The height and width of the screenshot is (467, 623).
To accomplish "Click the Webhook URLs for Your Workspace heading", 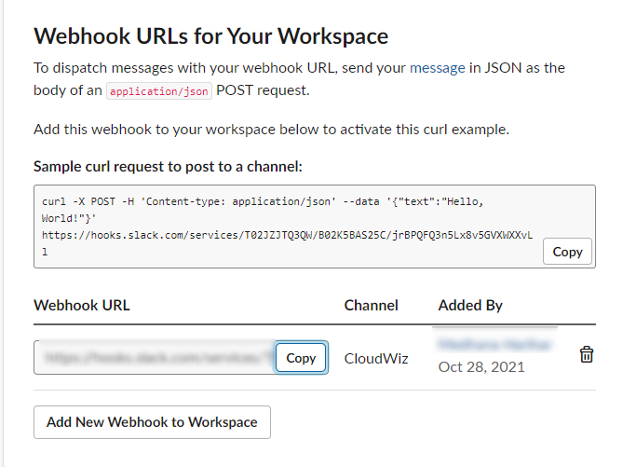I will point(210,36).
